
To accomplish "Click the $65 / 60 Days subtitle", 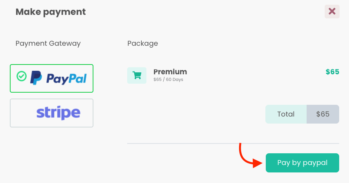I will (168, 80).
